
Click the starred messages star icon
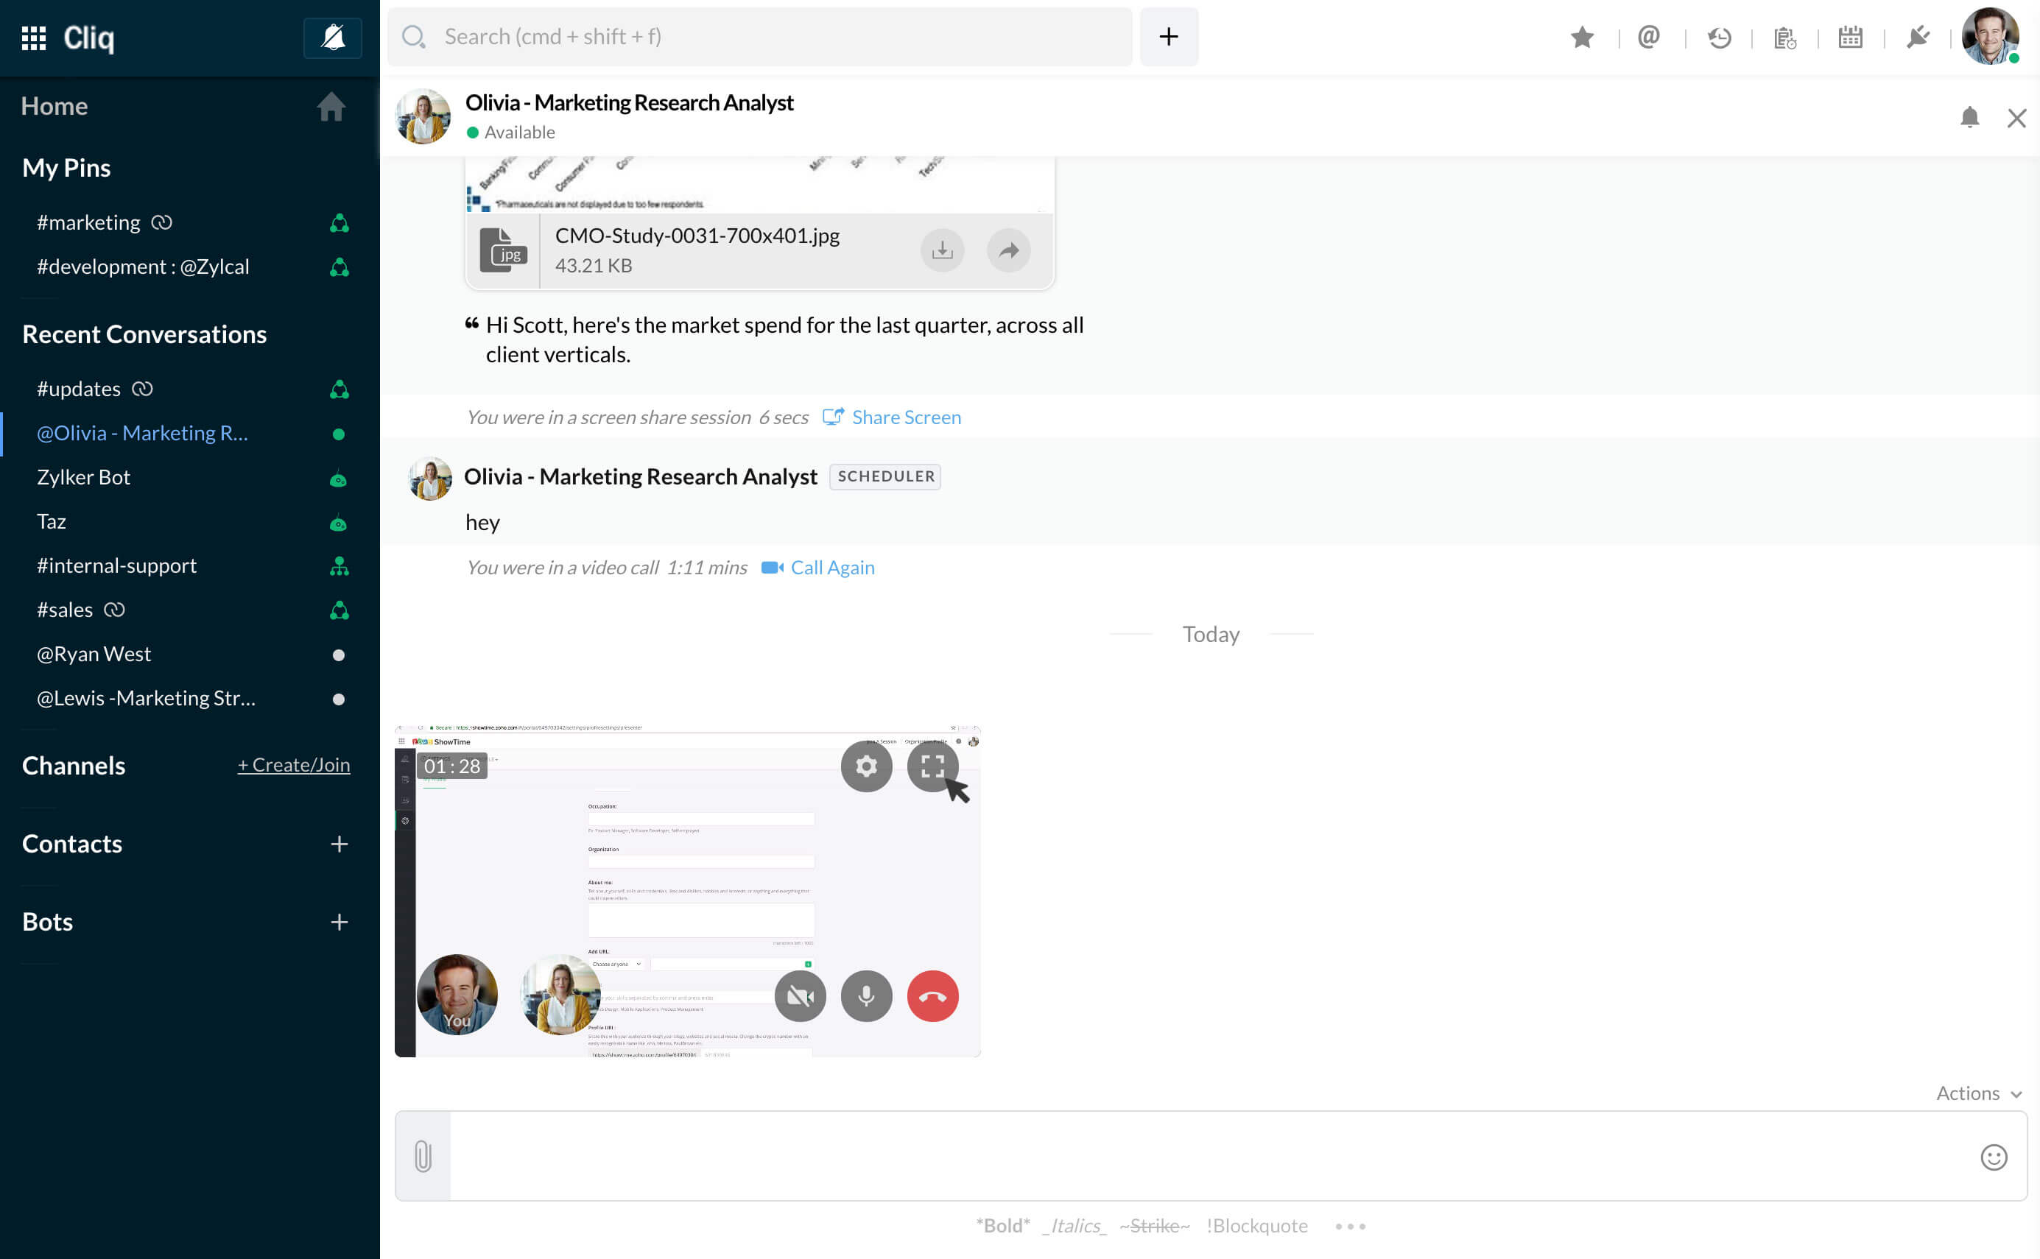pos(1582,38)
